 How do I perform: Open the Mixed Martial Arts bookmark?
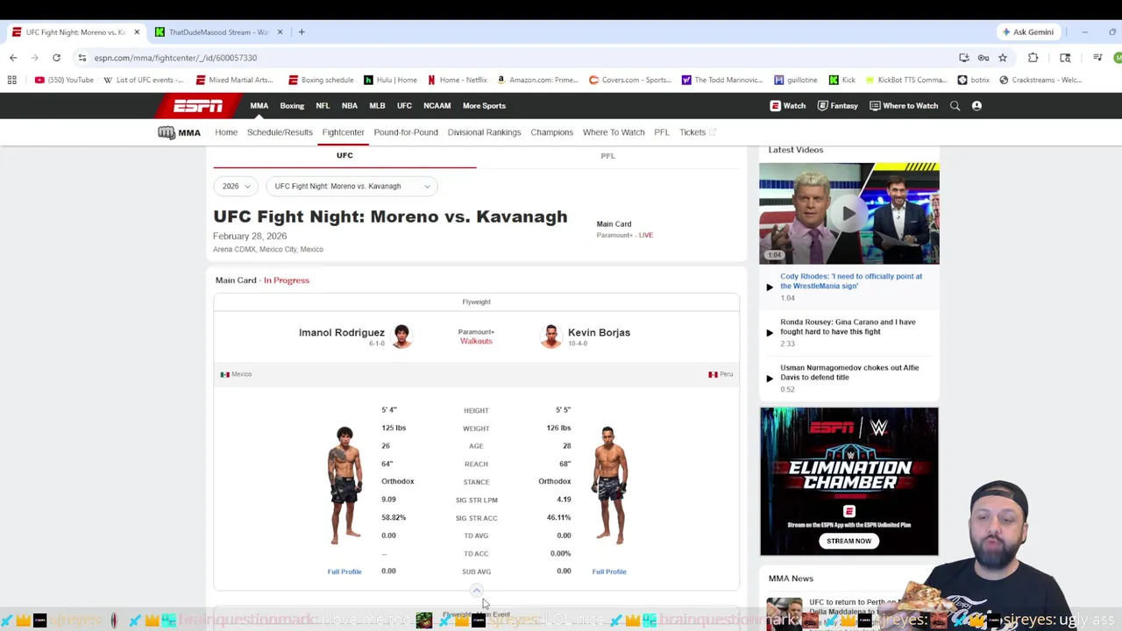234,80
